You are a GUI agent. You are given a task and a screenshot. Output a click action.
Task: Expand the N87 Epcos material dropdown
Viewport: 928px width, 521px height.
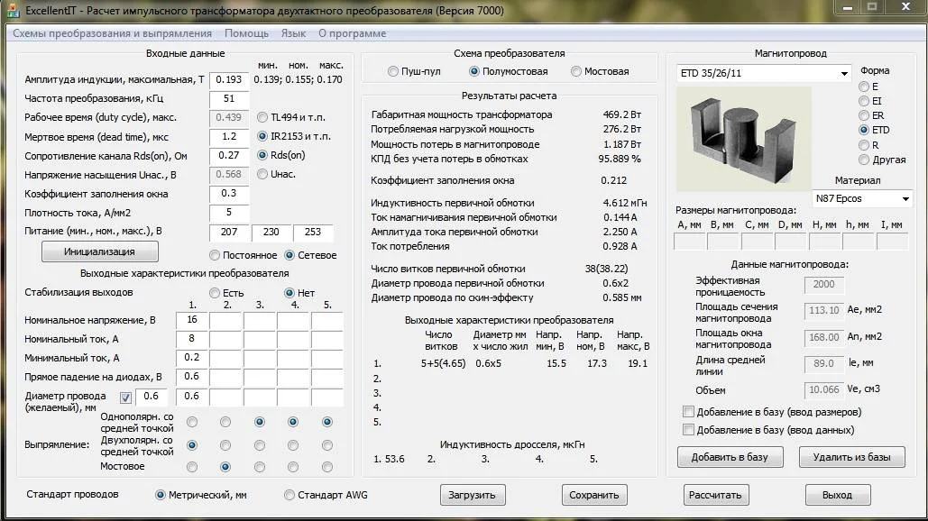tap(905, 198)
